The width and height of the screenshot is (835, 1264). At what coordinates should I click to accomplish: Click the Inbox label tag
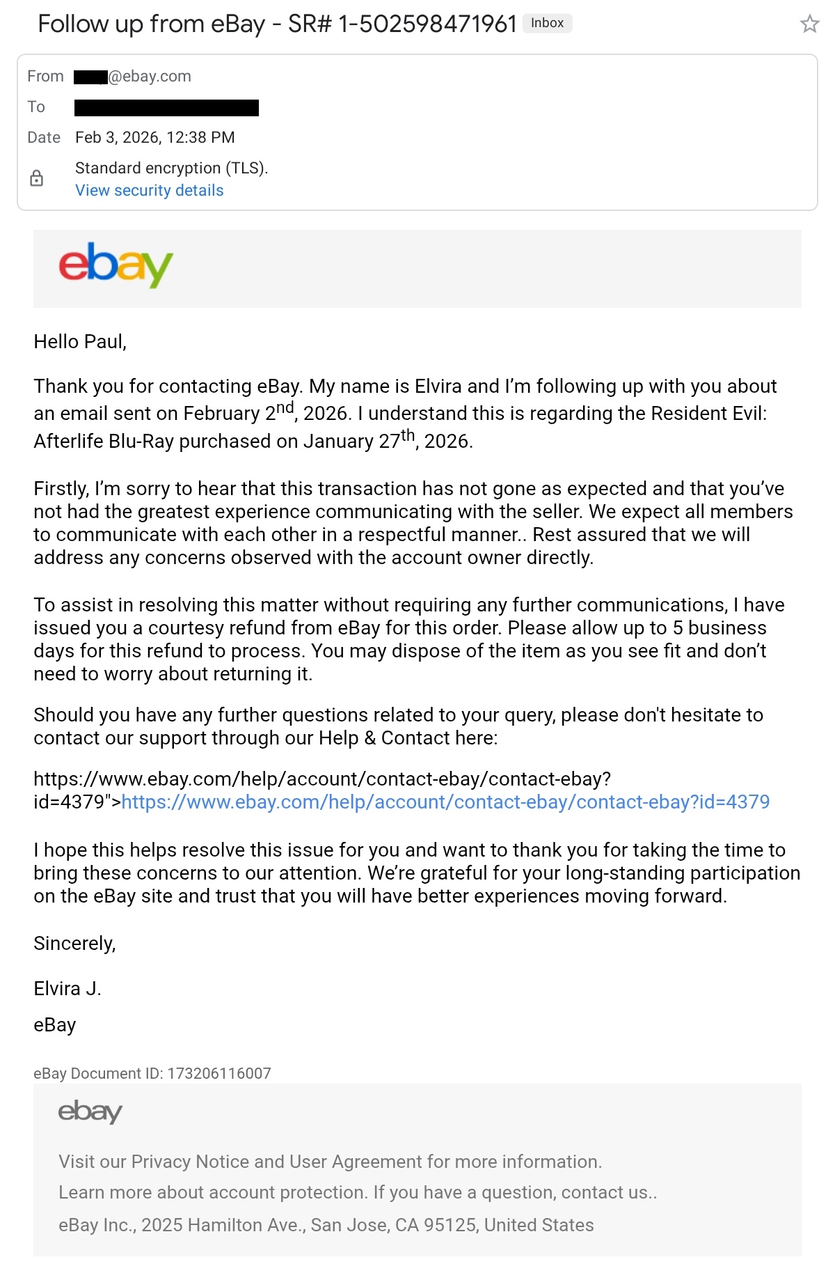coord(547,23)
